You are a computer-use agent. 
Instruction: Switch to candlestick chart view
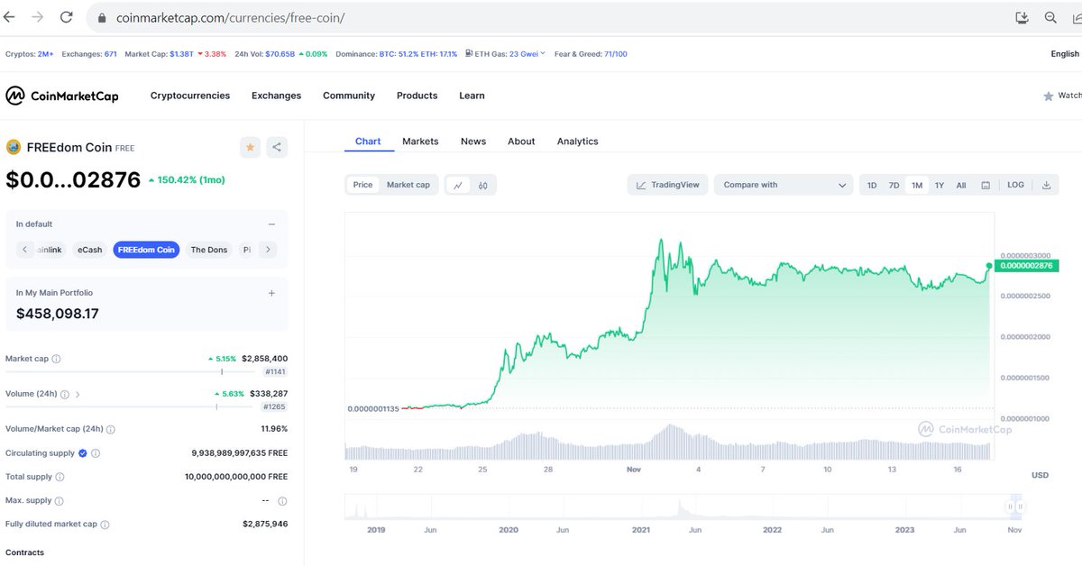click(483, 185)
